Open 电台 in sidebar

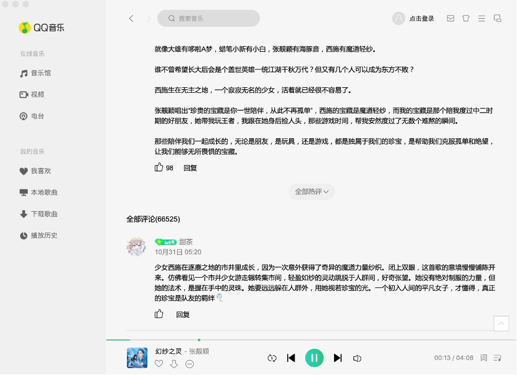(x=32, y=116)
